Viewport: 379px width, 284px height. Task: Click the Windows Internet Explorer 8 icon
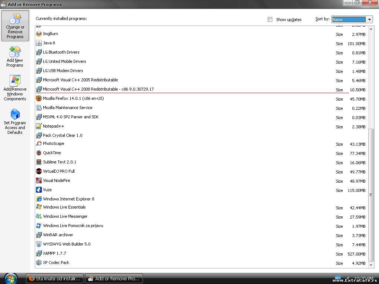click(x=38, y=199)
